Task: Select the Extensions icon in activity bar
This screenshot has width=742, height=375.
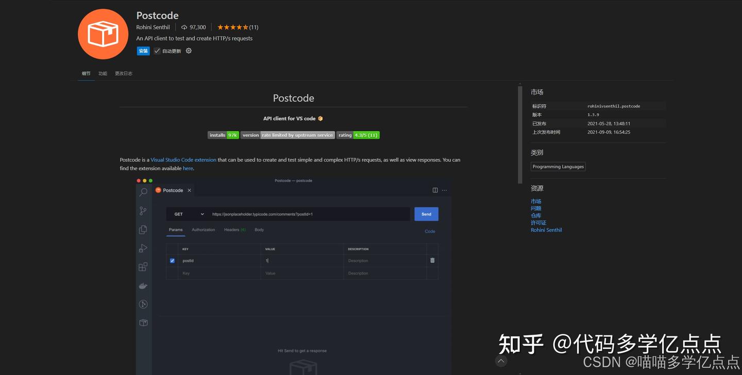Action: click(x=143, y=266)
